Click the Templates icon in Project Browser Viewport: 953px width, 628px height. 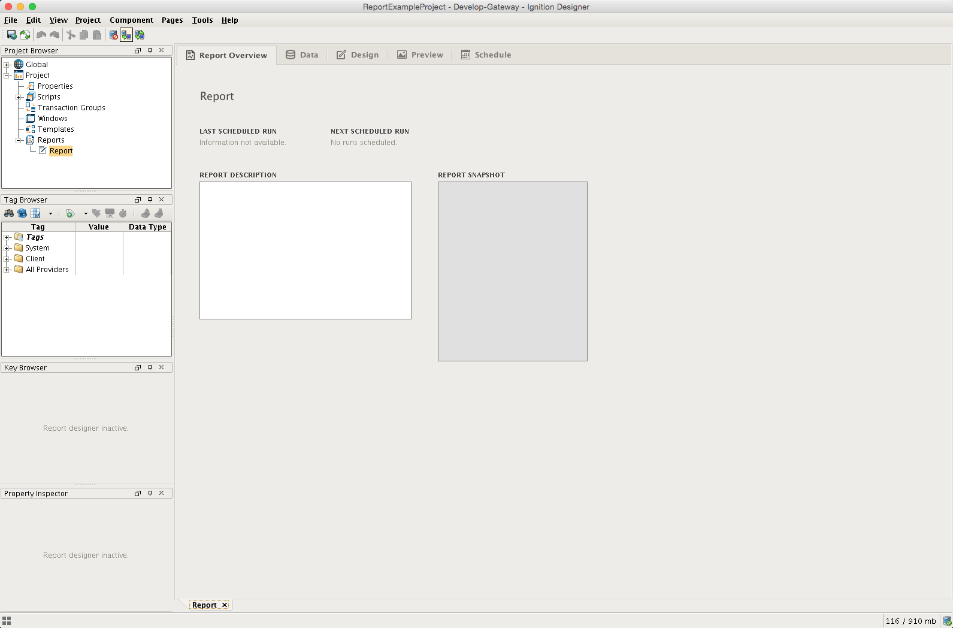tap(30, 129)
